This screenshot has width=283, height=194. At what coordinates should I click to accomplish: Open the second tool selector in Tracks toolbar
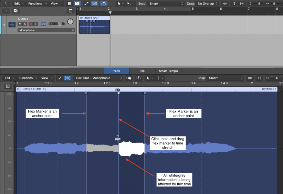[x=131, y=4]
